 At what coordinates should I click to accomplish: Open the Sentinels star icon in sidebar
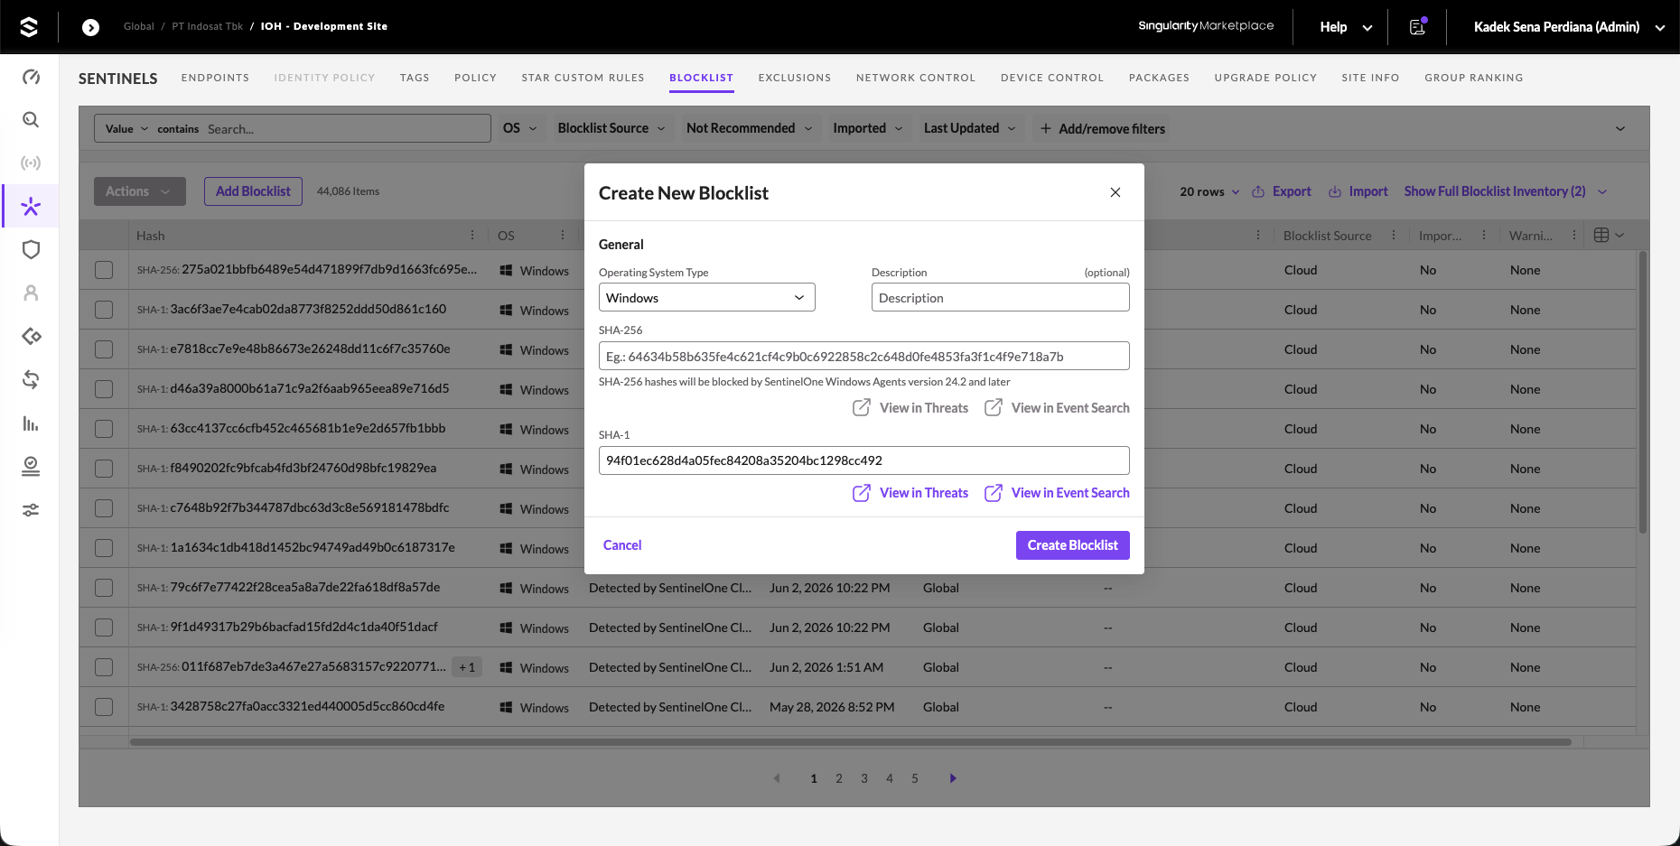pos(31,207)
